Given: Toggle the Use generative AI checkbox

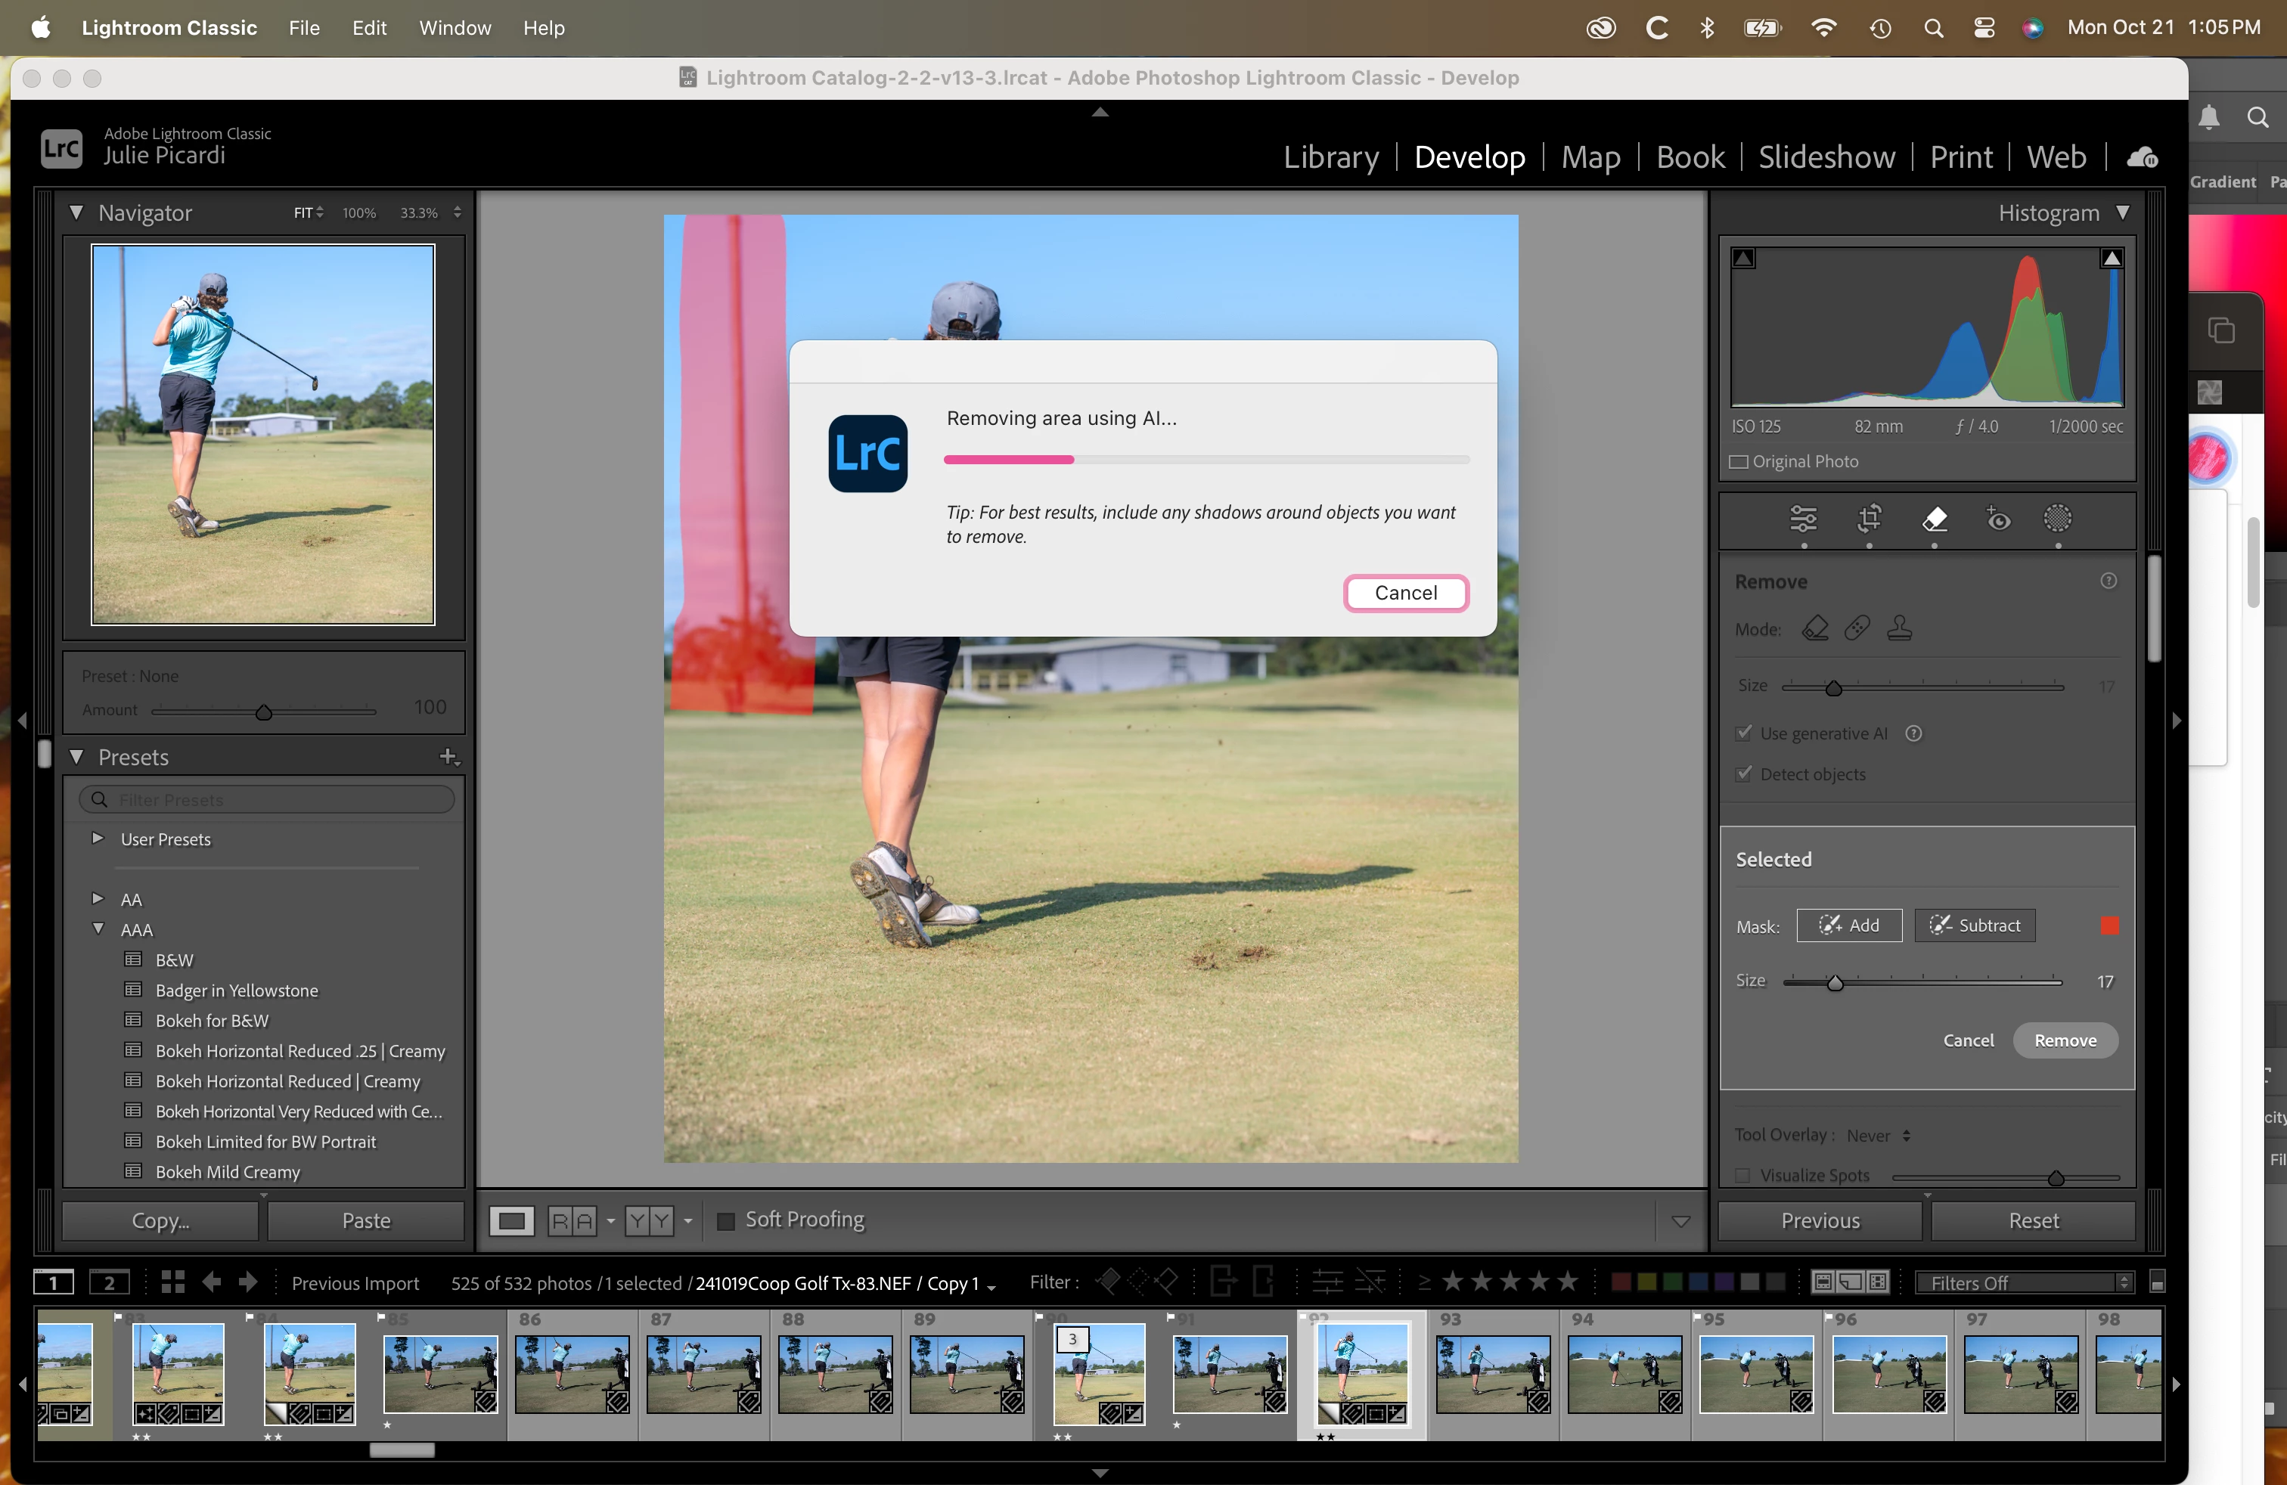Looking at the screenshot, I should (x=1744, y=733).
